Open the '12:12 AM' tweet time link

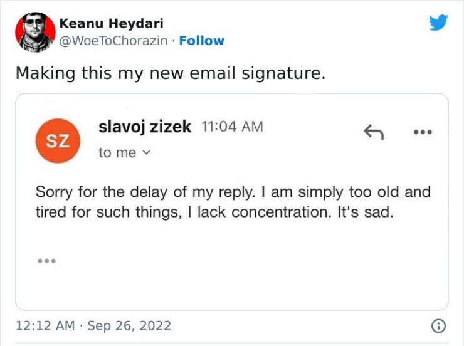(43, 326)
